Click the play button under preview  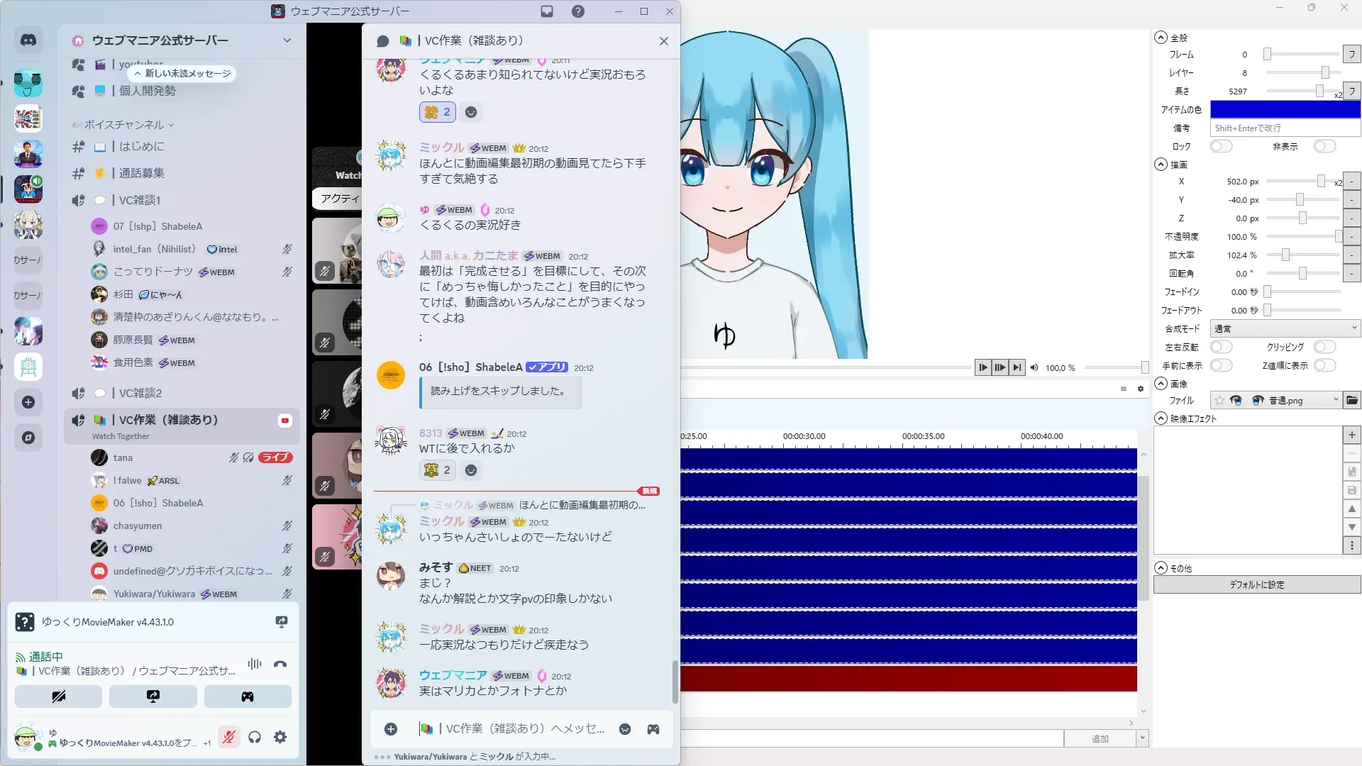(982, 367)
